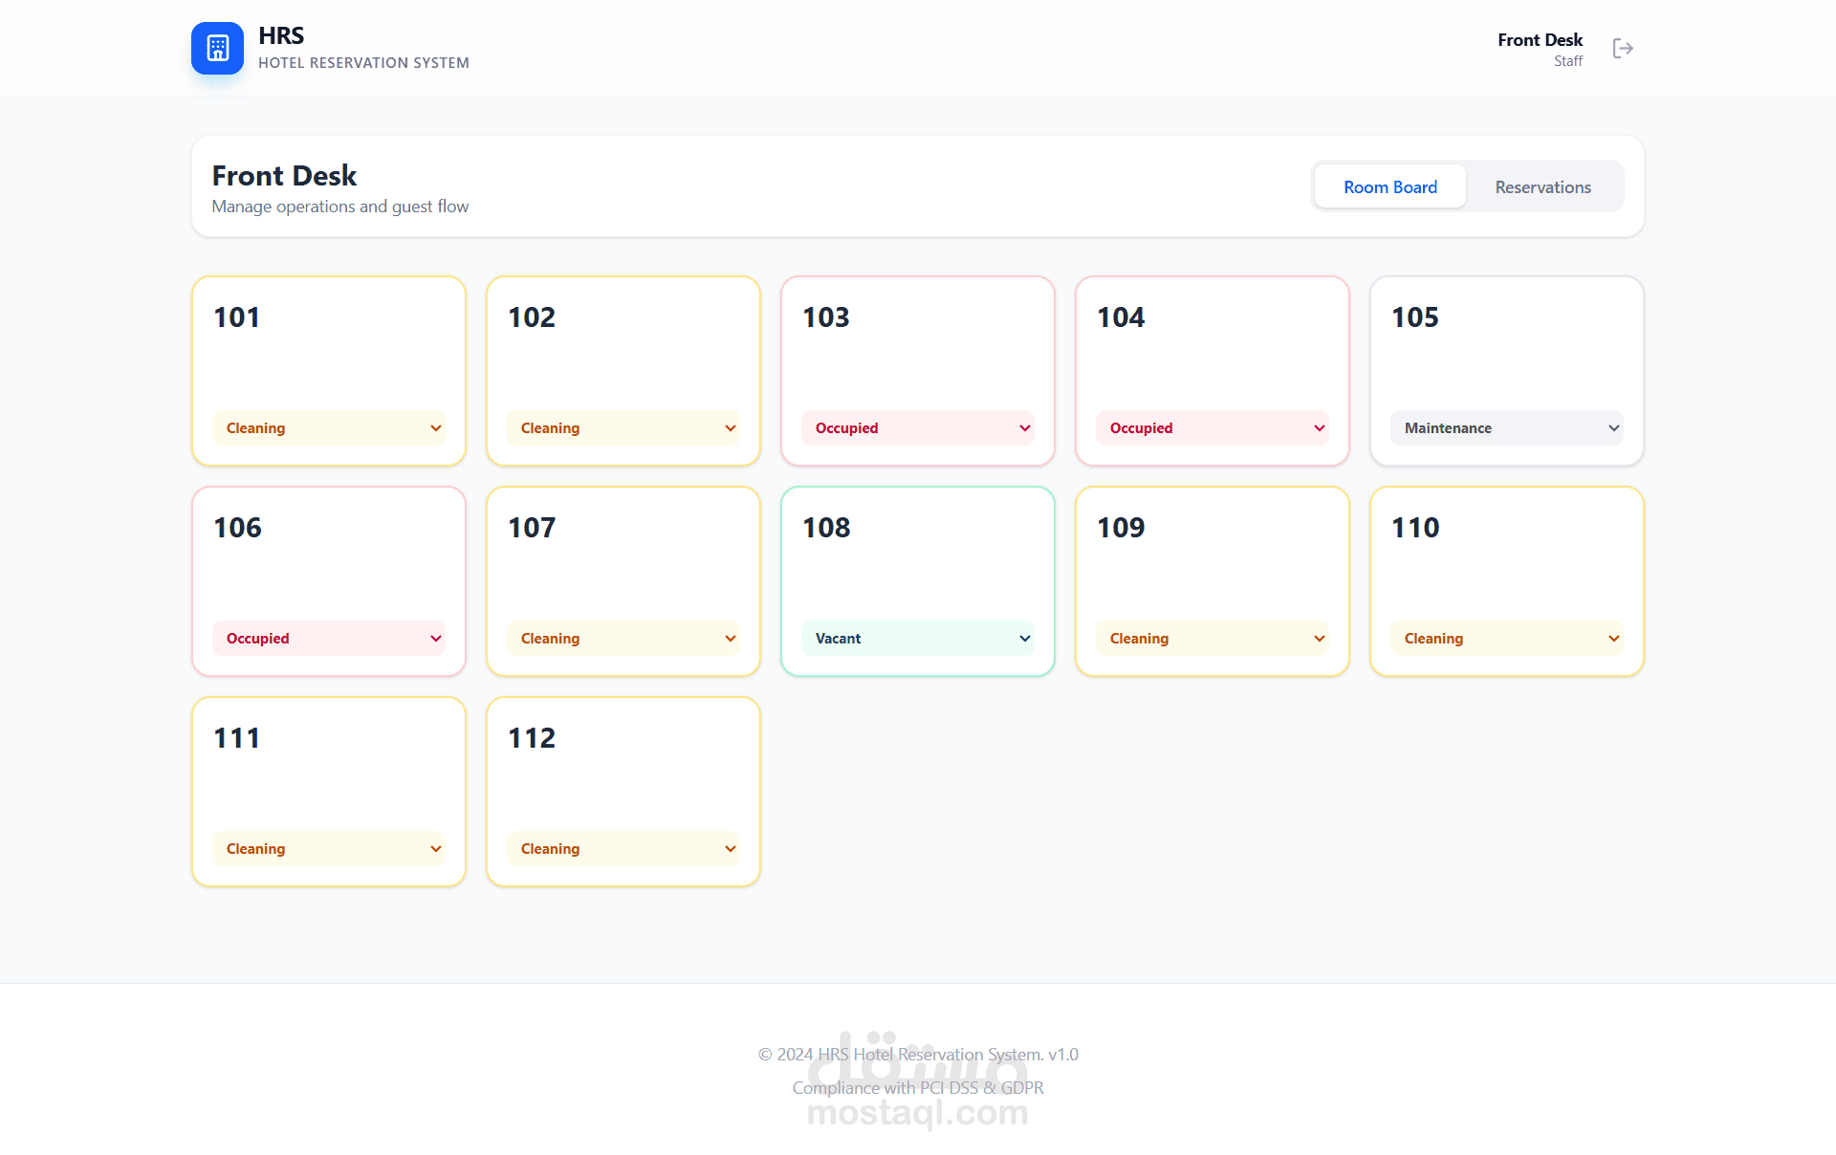Change room 109 Cleaning status
Screen dimensions: 1836x1155
pos(1212,639)
